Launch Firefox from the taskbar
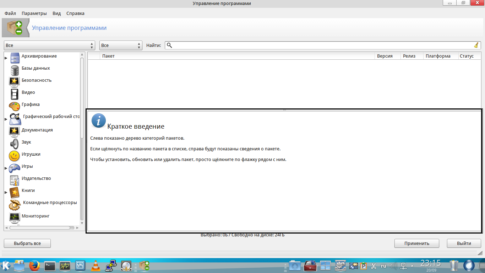 pyautogui.click(x=34, y=266)
